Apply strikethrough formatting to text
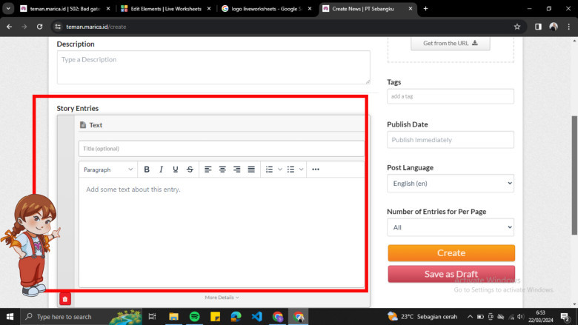Screen dimensions: 578x325 pos(190,170)
